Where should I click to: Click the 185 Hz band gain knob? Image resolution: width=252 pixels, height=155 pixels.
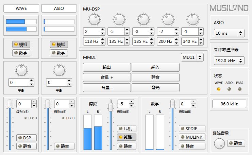pos(144,19)
